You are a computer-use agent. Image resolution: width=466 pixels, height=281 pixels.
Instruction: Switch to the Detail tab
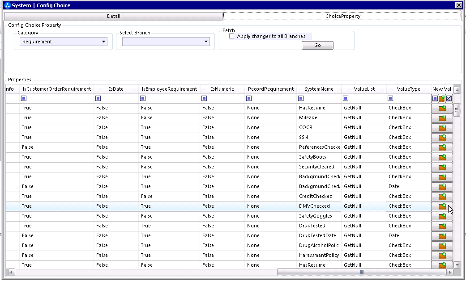(114, 17)
